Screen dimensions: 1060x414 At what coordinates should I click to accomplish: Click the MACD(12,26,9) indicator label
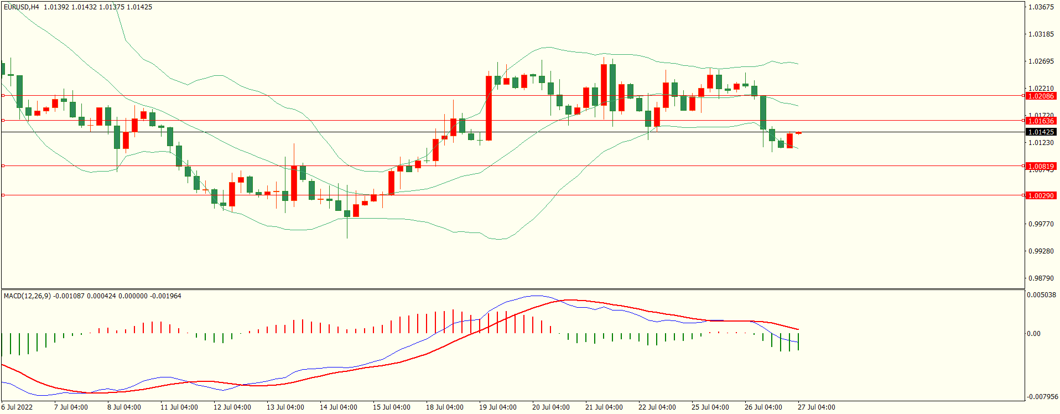pos(27,296)
